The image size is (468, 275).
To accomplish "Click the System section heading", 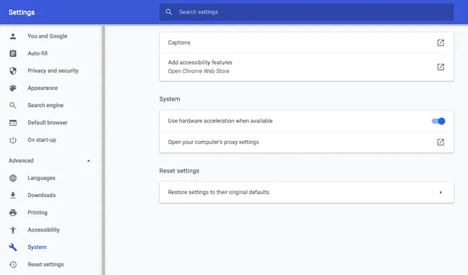I will click(170, 99).
